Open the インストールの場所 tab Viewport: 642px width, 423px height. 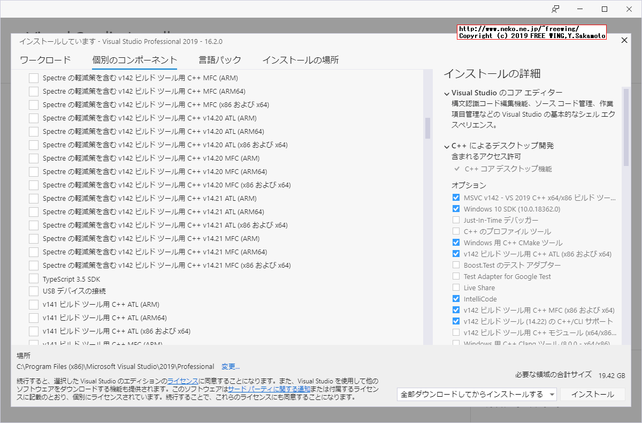pyautogui.click(x=301, y=60)
